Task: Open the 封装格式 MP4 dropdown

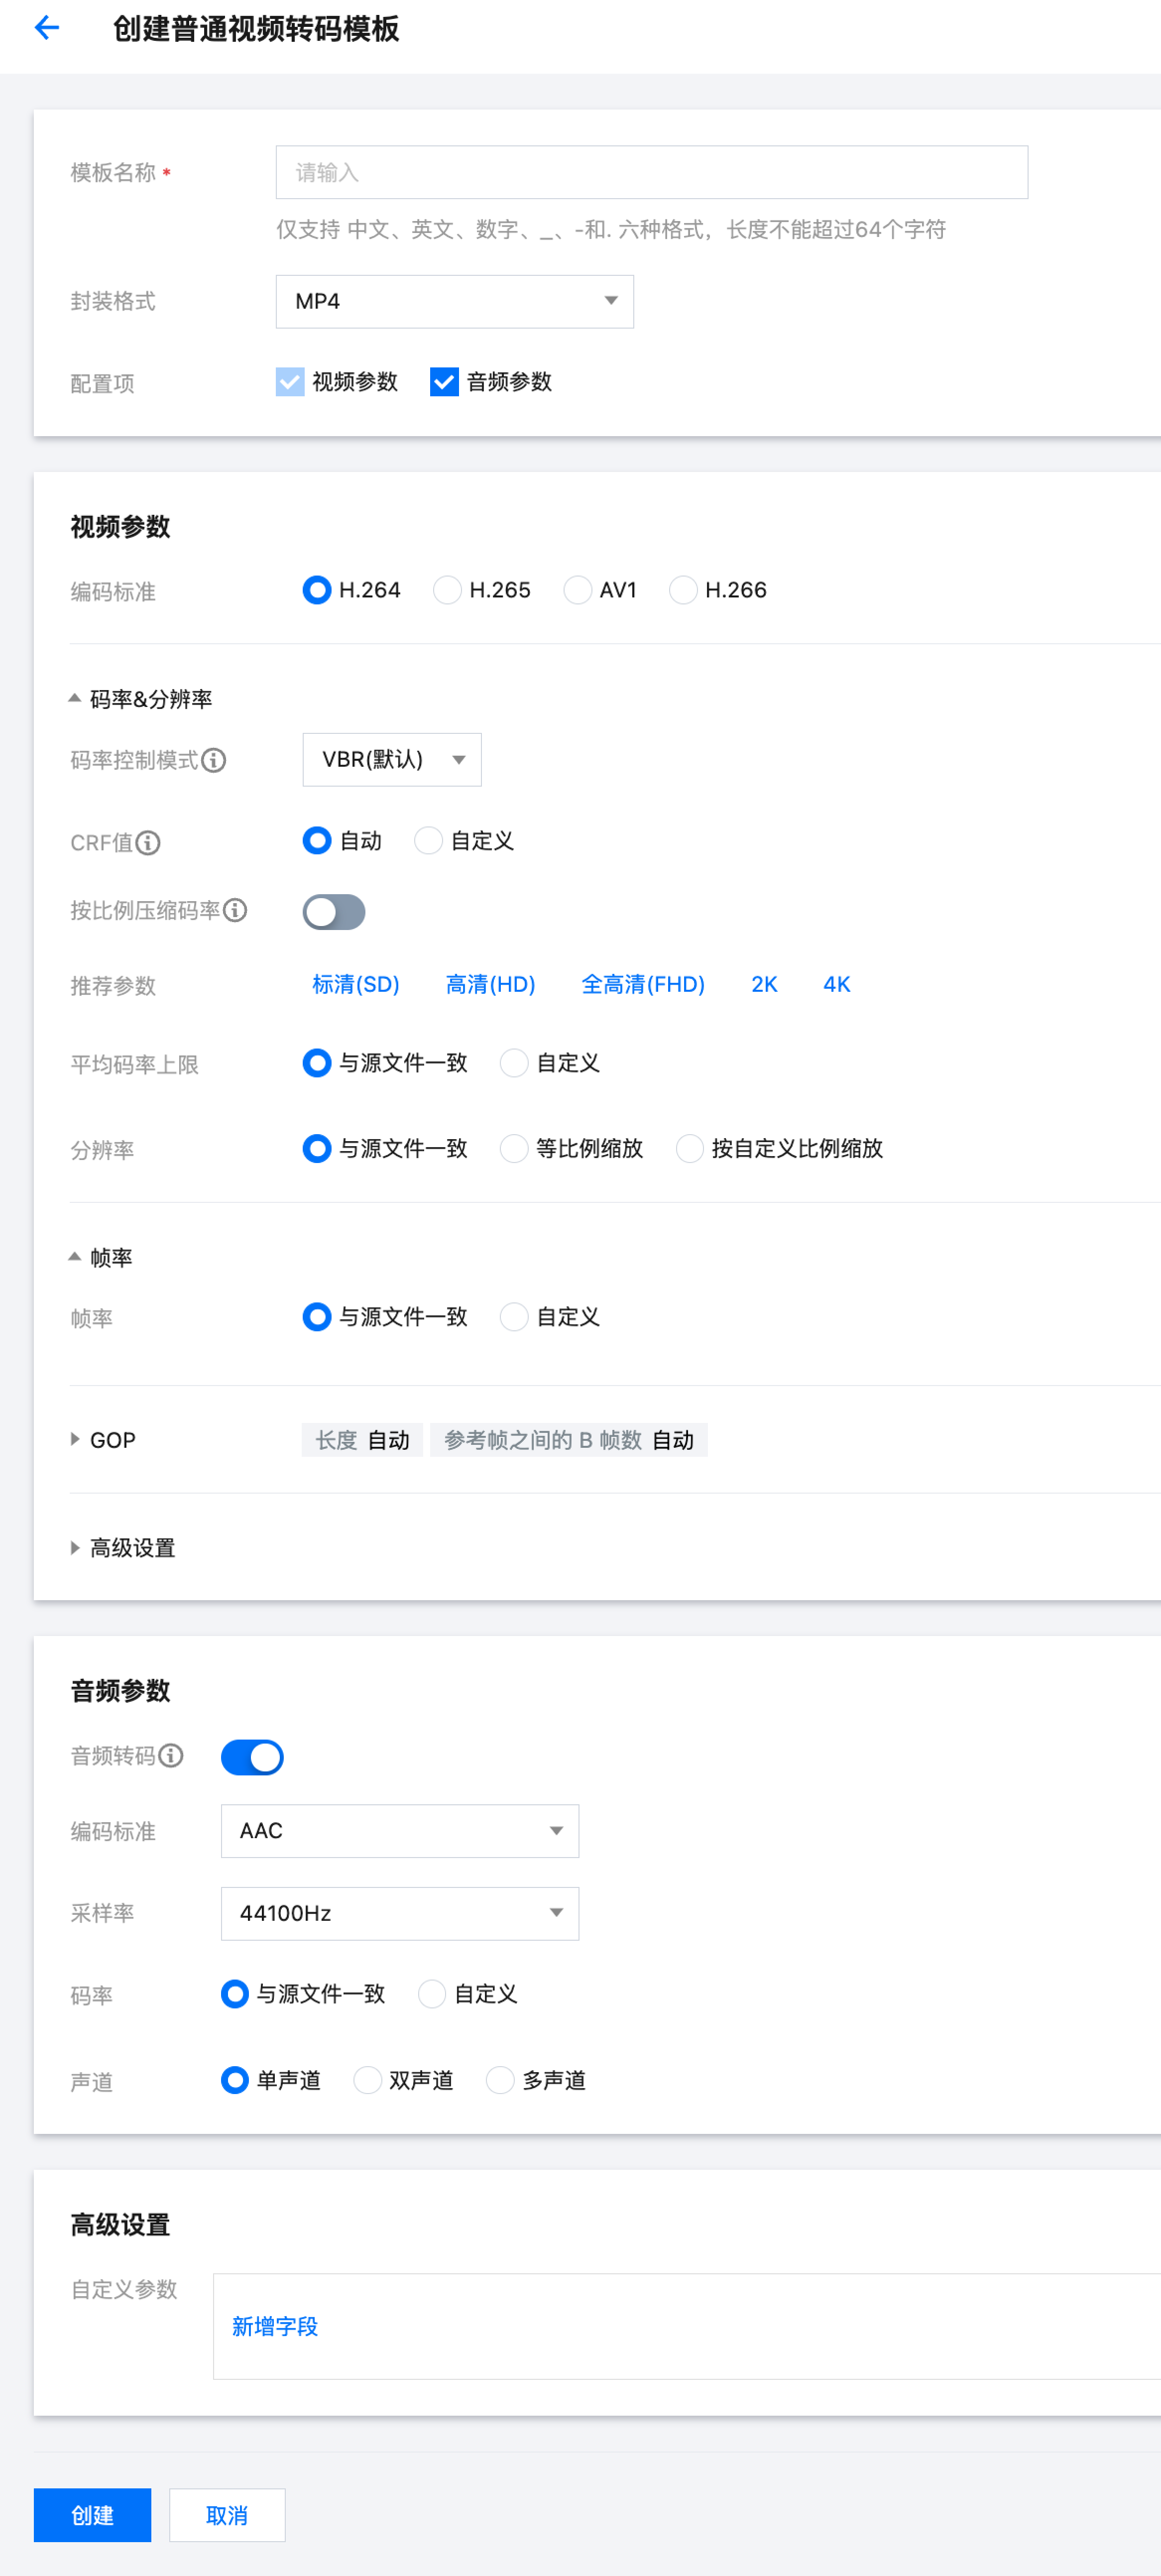Action: (454, 301)
